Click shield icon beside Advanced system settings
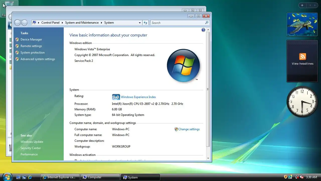The width and height of the screenshot is (321, 181). [x=17, y=59]
